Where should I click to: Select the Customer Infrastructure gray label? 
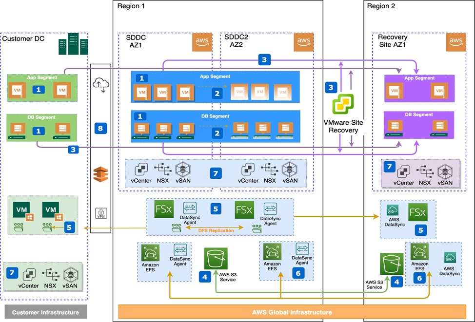click(x=45, y=312)
